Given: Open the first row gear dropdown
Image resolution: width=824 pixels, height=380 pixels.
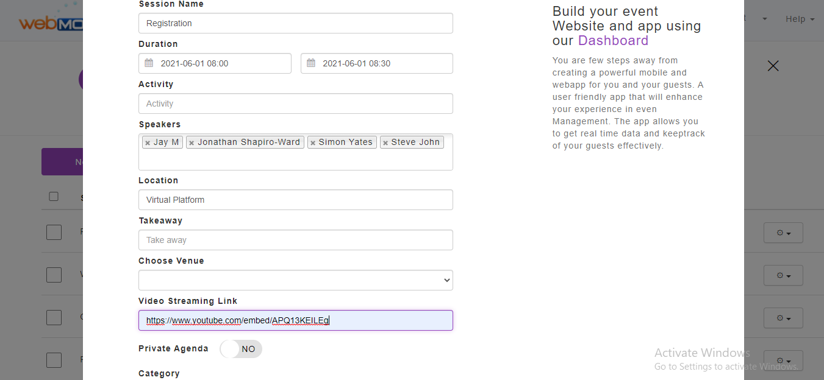Looking at the screenshot, I should click(783, 233).
